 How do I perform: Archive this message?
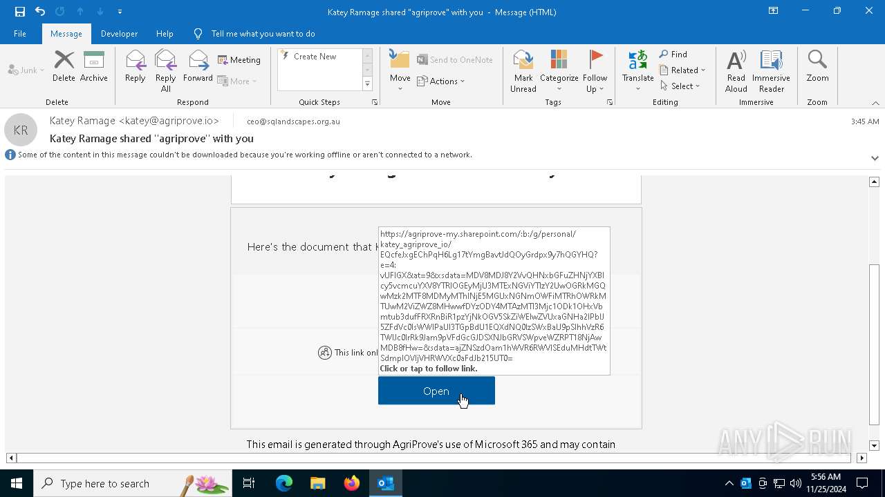(x=94, y=66)
